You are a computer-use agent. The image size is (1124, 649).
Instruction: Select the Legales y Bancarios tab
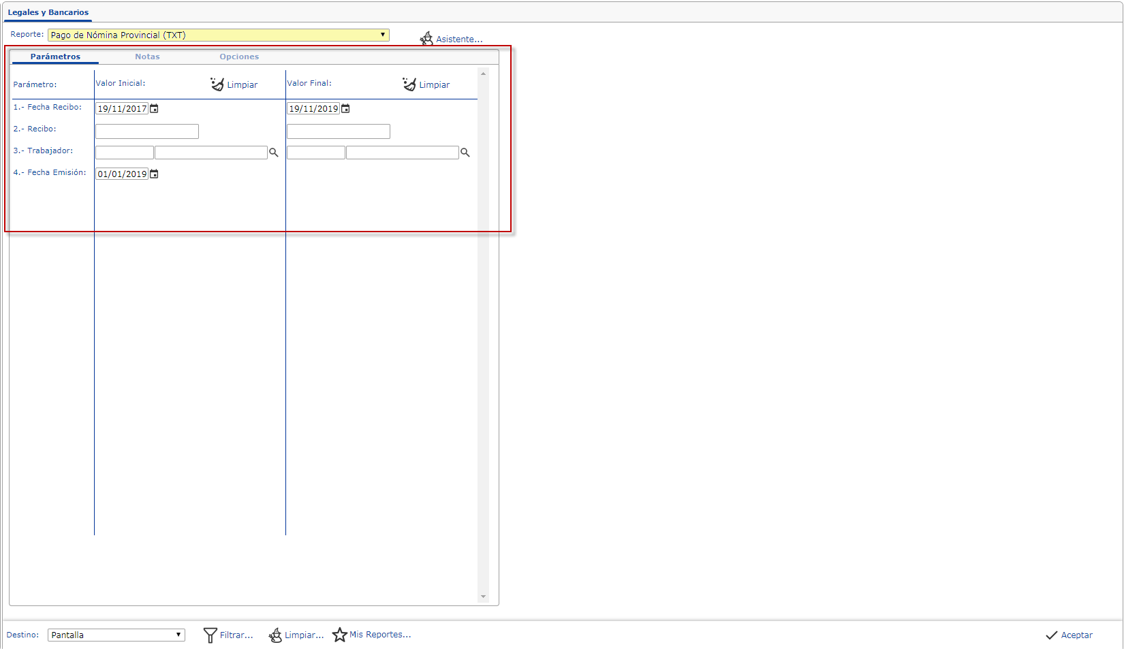point(48,12)
